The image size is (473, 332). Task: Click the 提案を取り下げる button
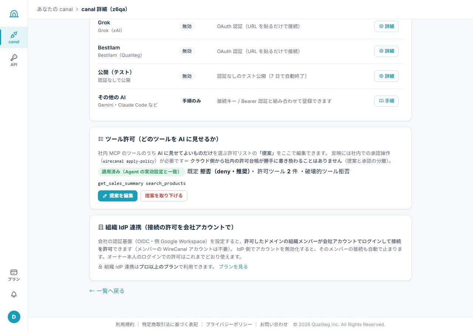click(164, 196)
